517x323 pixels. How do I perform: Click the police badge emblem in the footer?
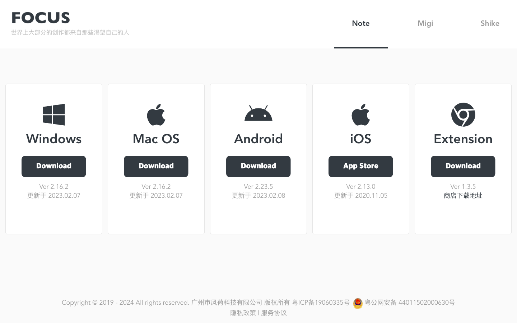click(358, 303)
